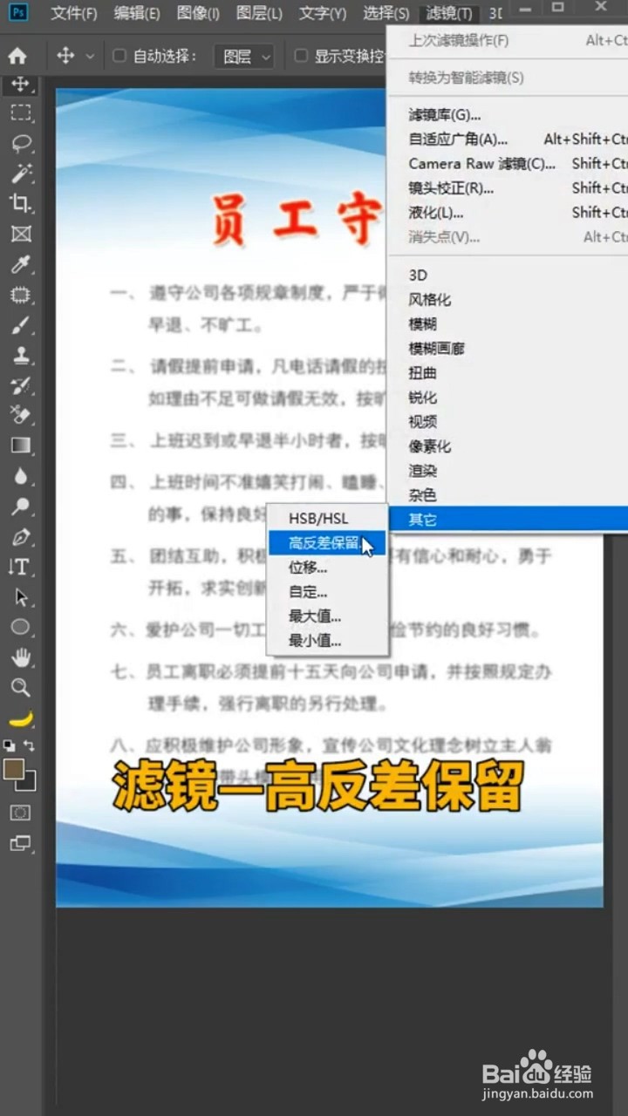Click the banana icon in the toolbox
This screenshot has width=628, height=1116.
point(21,718)
